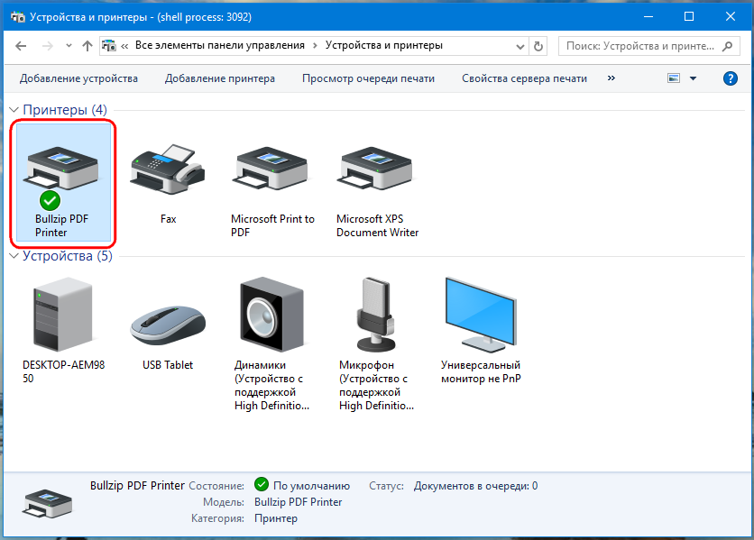Click the green default checkmark in details pane
Image resolution: width=754 pixels, height=540 pixels.
262,484
